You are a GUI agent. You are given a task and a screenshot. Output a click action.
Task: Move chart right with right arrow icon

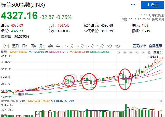coord(143,53)
